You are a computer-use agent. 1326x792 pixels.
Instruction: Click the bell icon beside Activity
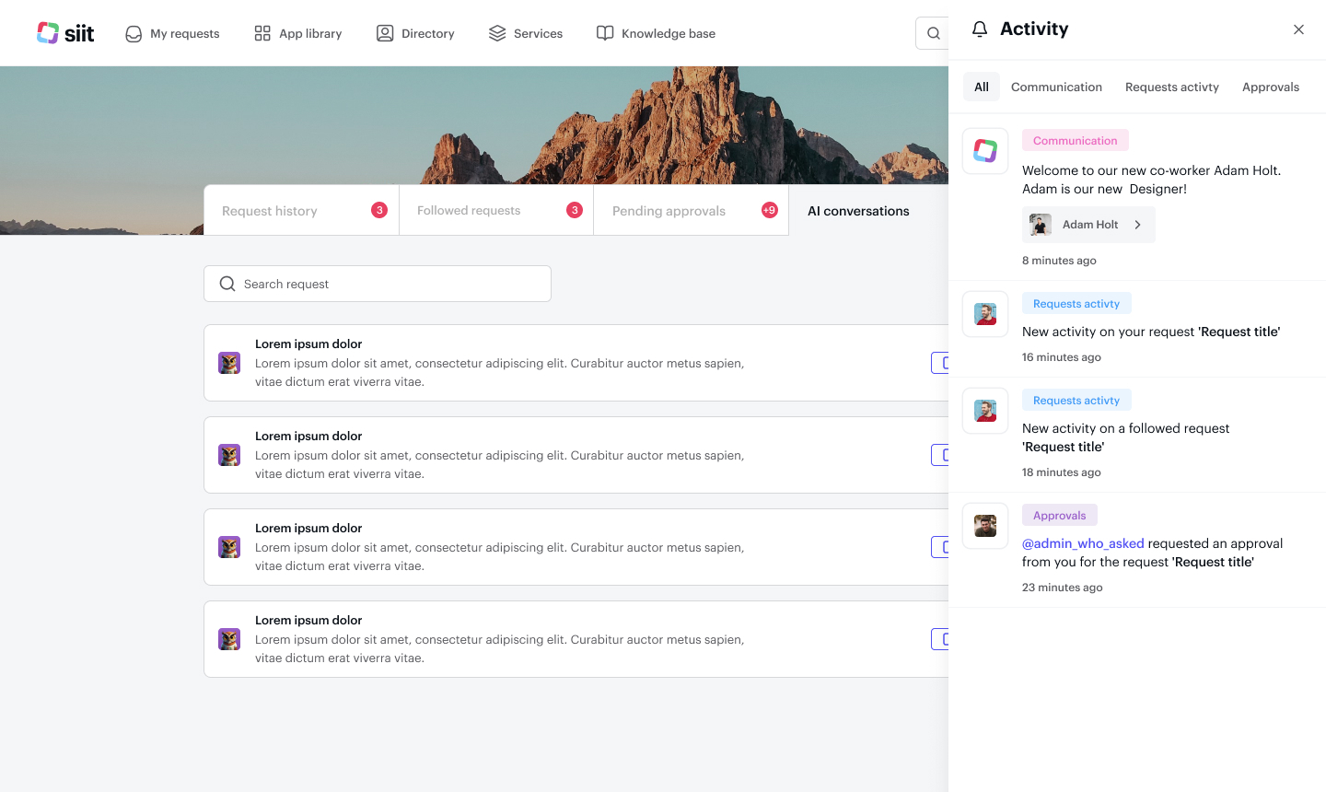(x=980, y=29)
